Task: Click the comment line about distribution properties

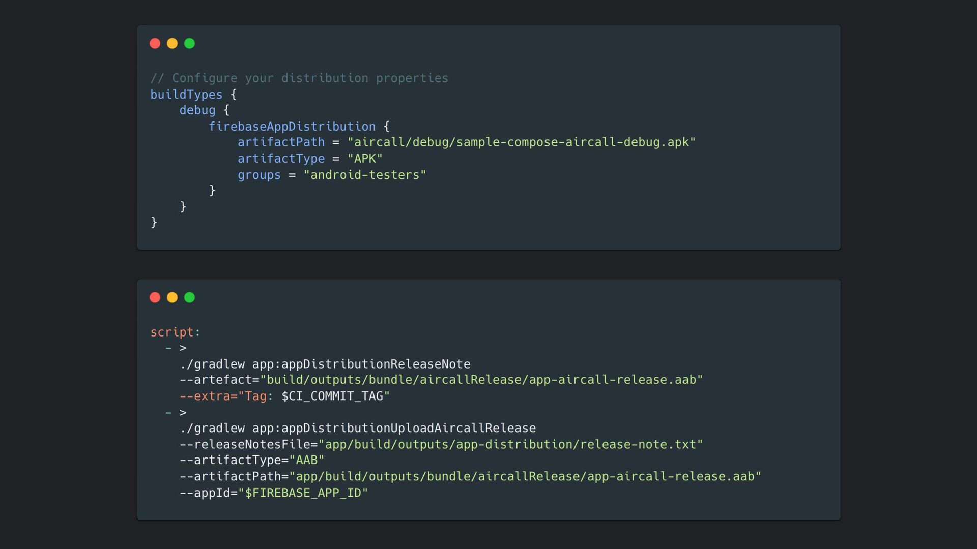Action: coord(299,78)
